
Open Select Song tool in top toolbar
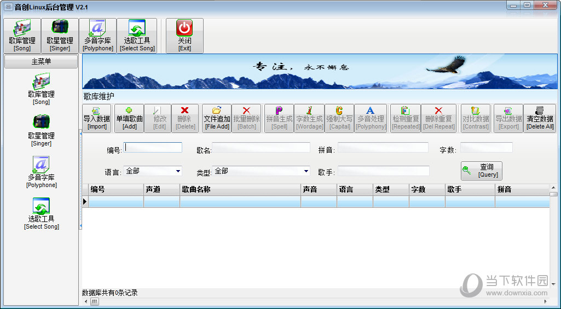[x=137, y=36]
